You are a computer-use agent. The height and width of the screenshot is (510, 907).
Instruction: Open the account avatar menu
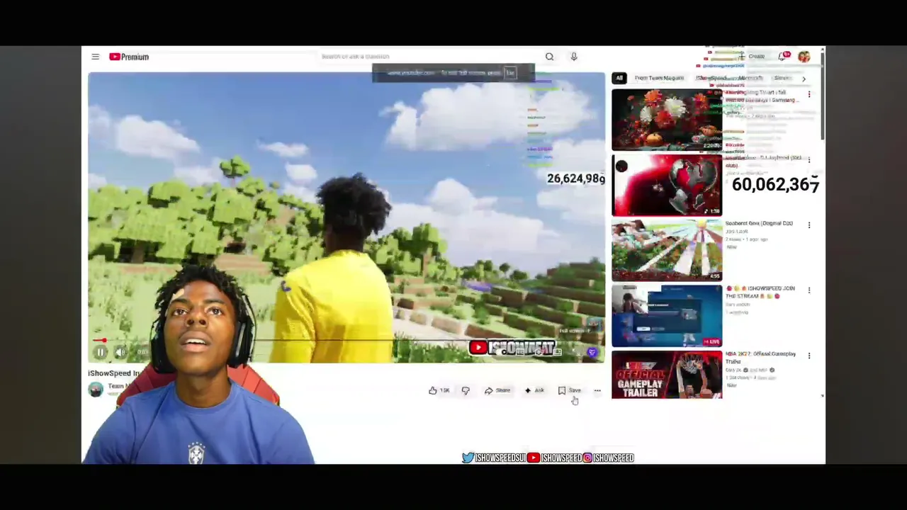pyautogui.click(x=804, y=57)
